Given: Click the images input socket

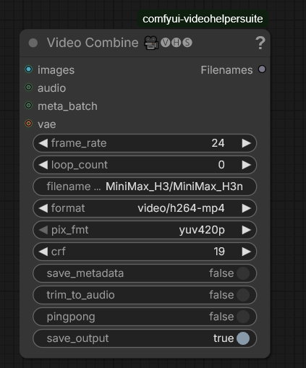Looking at the screenshot, I should point(28,69).
